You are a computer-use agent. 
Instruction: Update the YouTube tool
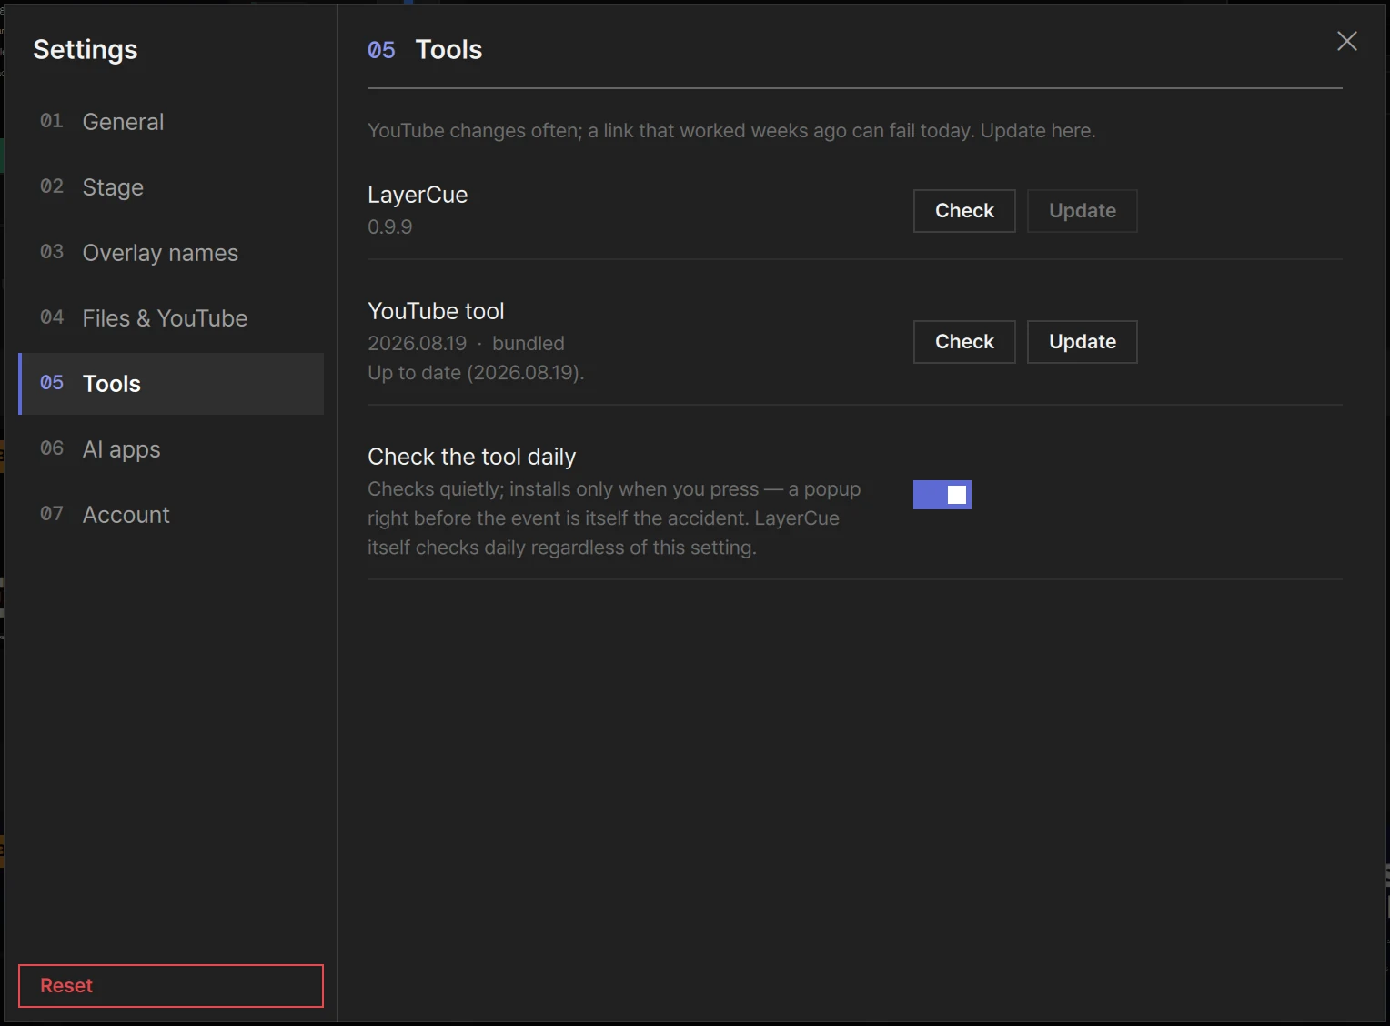(1083, 342)
